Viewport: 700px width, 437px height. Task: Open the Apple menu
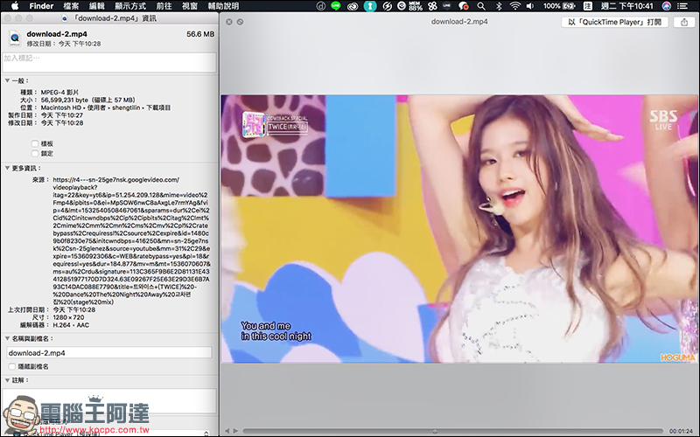click(15, 6)
